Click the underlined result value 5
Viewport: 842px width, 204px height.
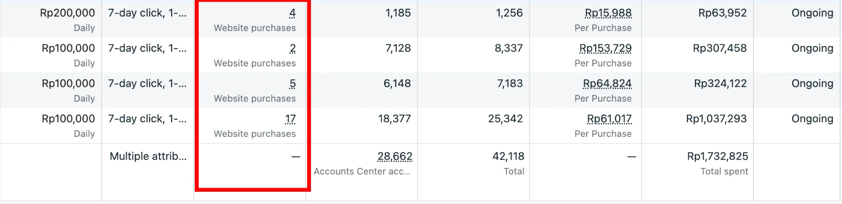(293, 83)
